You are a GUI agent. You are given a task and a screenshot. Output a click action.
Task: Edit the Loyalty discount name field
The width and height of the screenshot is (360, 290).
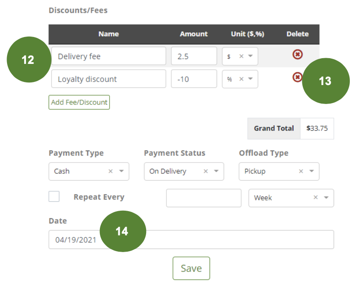pos(109,79)
